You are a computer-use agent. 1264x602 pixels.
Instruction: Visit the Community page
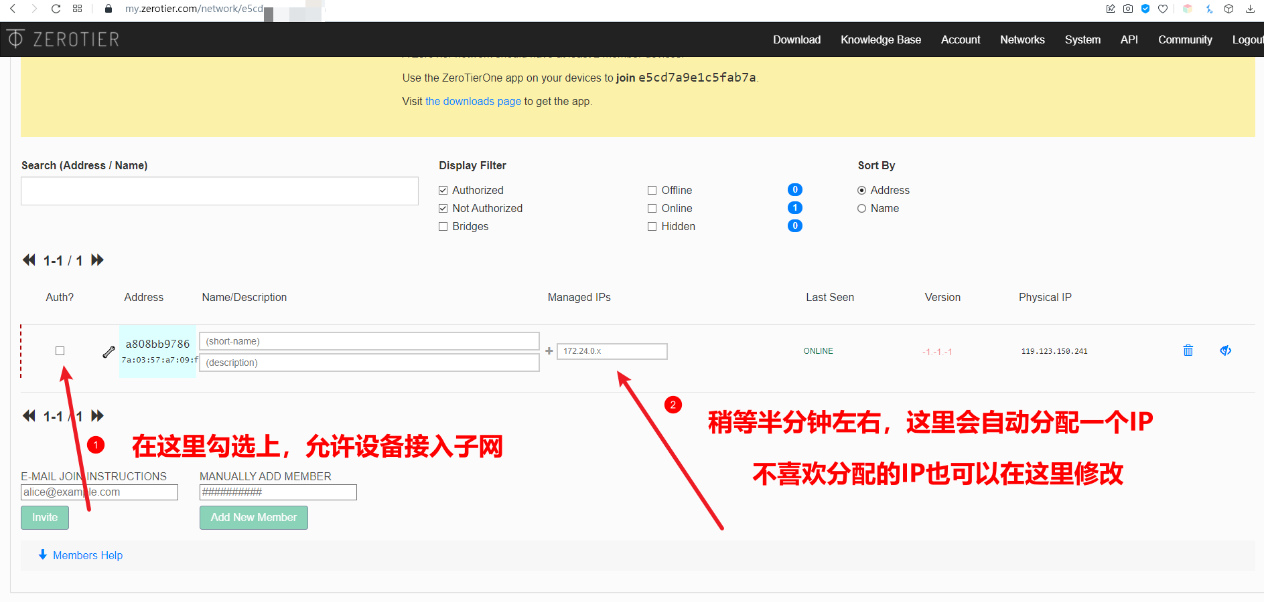[x=1185, y=39]
